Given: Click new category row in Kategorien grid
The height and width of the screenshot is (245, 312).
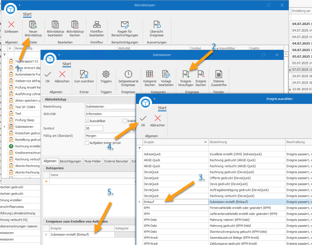Looking at the screenshot, I should (x=90, y=182).
